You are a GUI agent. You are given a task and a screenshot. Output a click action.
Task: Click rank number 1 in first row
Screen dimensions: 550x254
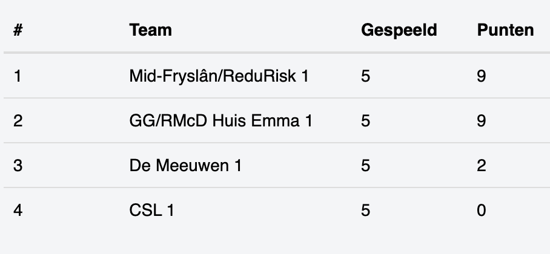click(18, 76)
